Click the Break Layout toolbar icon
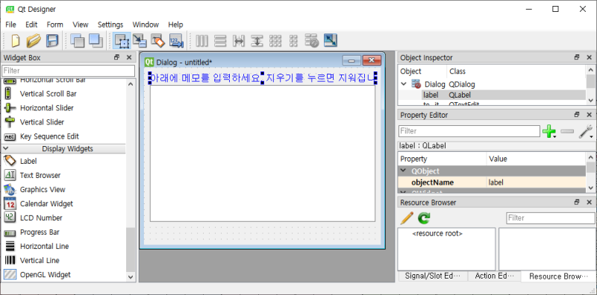This screenshot has width=597, height=295. (x=312, y=41)
